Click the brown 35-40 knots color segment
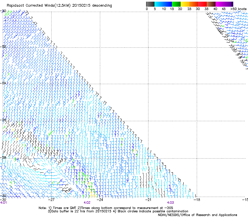 click(211, 4)
